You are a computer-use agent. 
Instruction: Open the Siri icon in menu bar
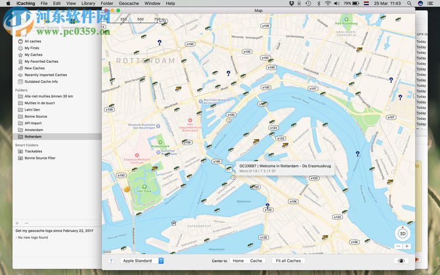coord(420,3)
